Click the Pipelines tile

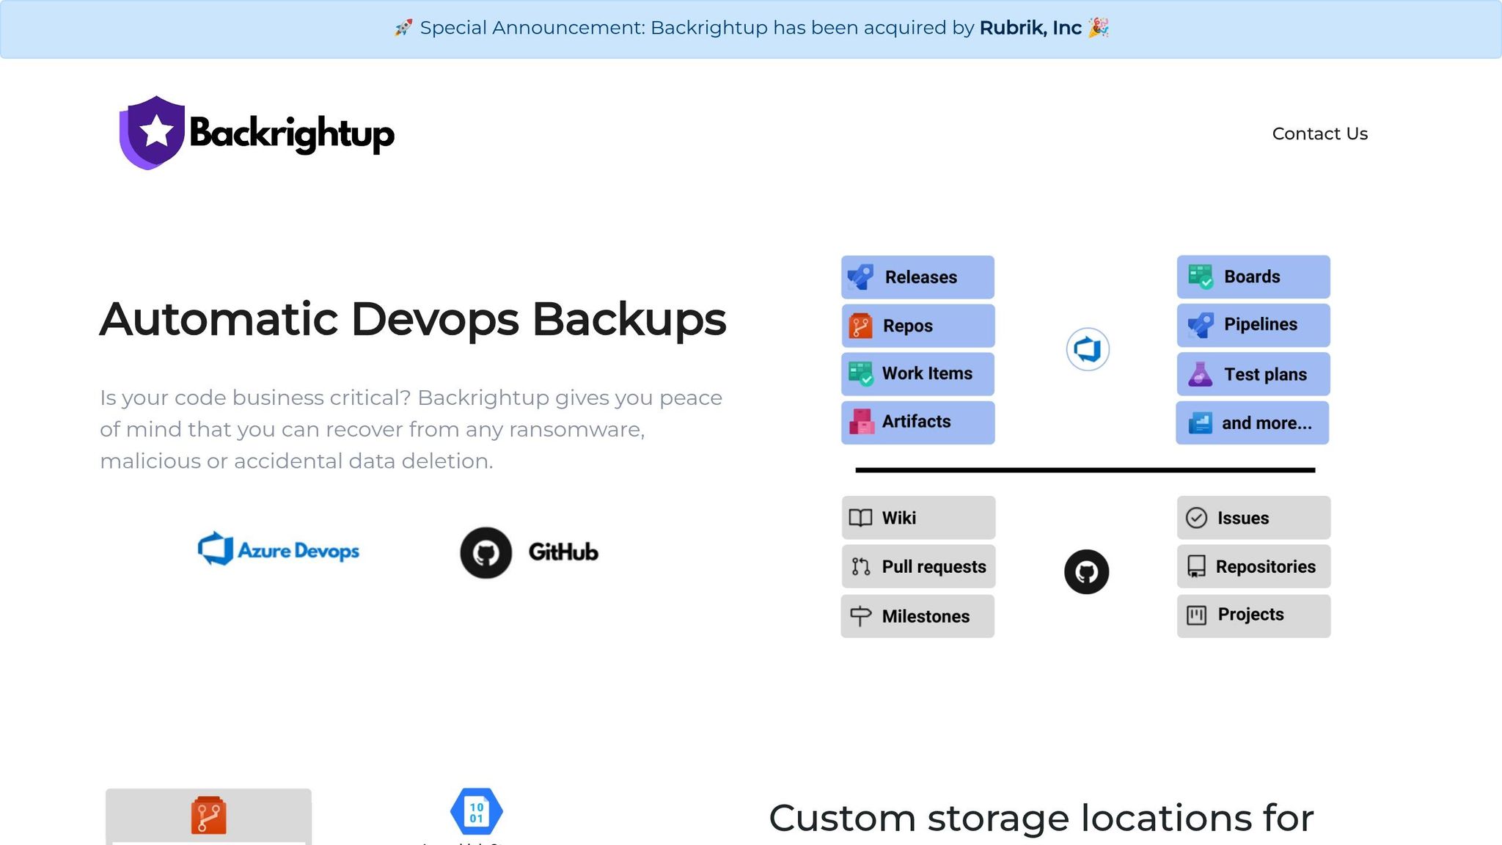coord(1253,325)
